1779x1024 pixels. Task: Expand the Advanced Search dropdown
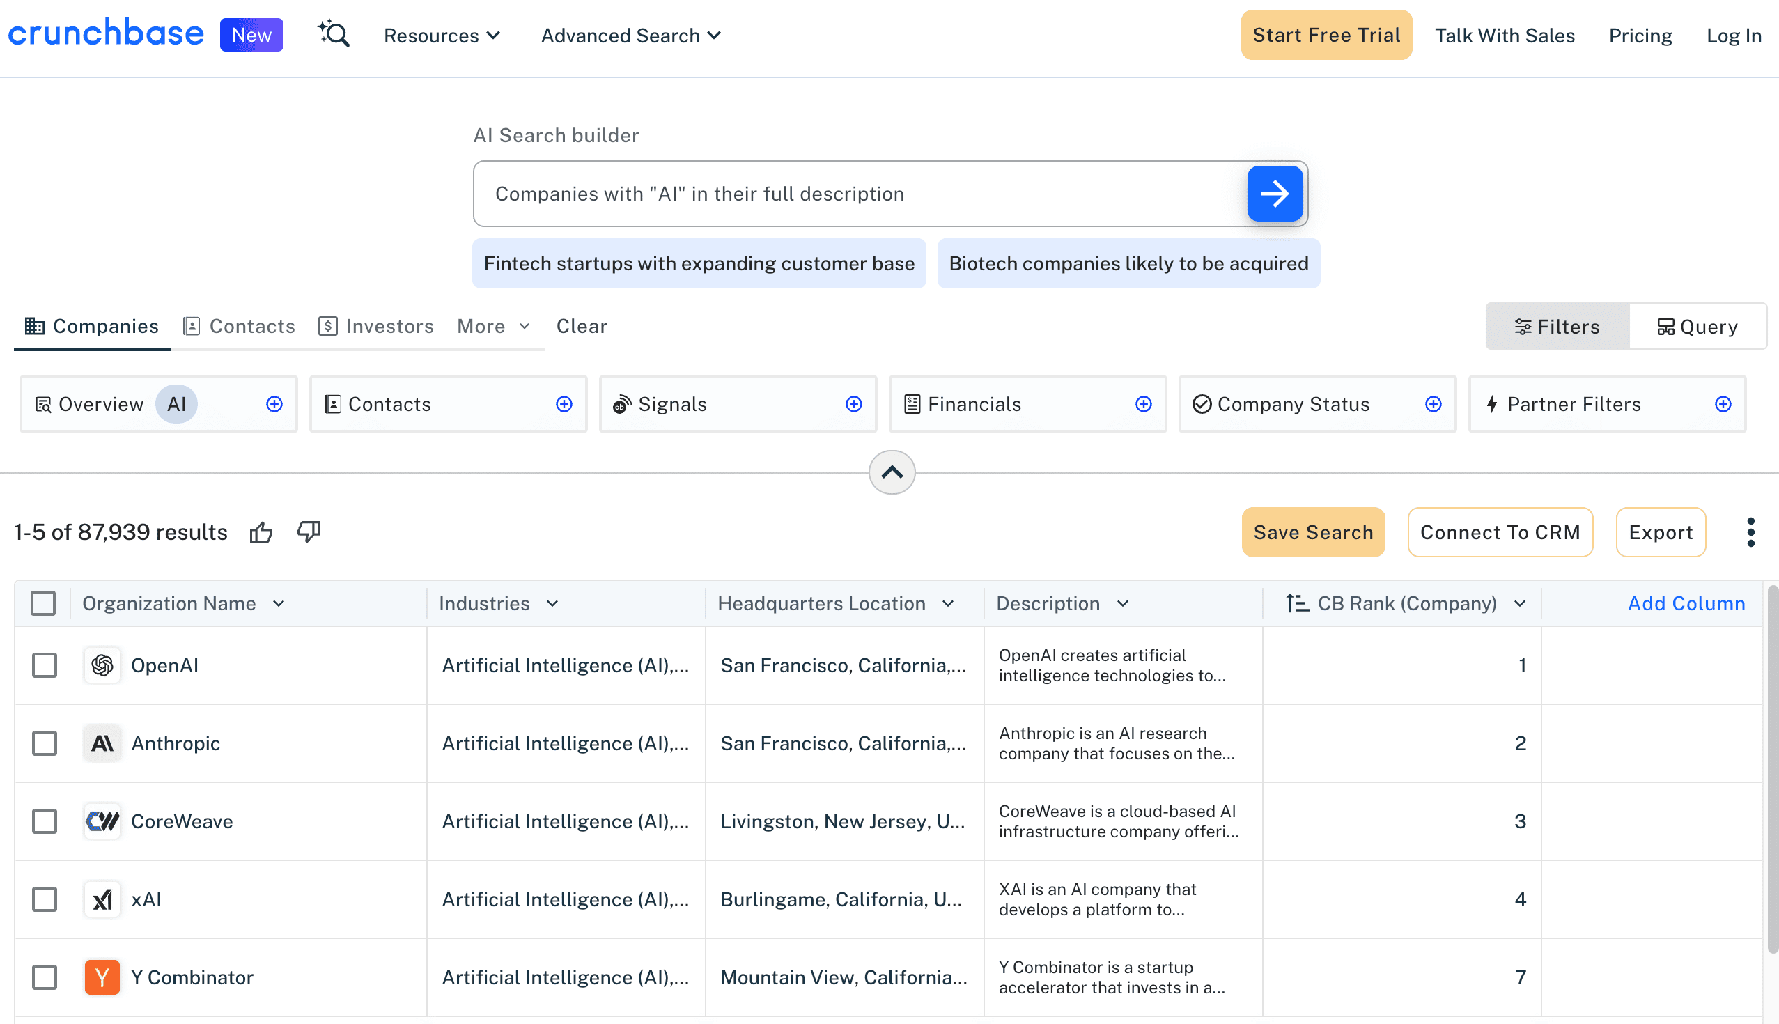click(631, 35)
